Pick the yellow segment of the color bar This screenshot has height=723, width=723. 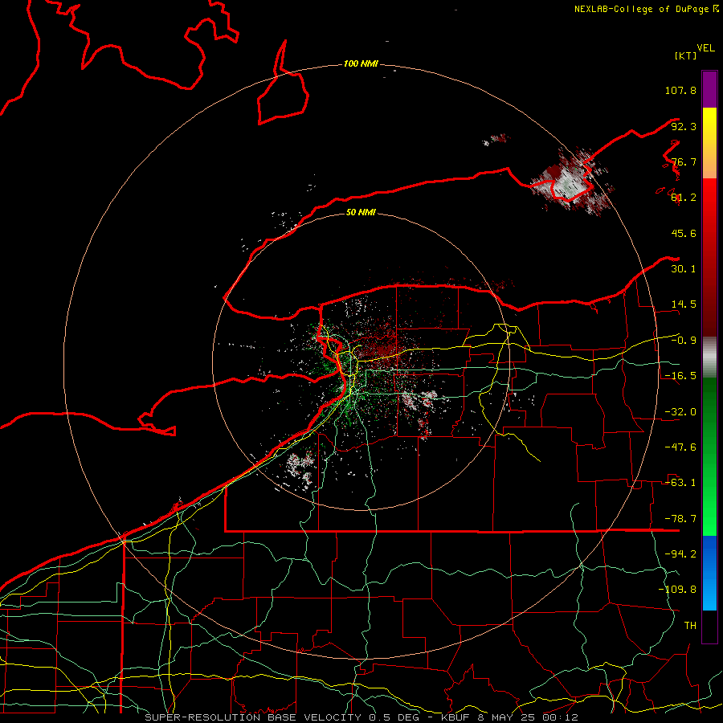click(x=709, y=143)
